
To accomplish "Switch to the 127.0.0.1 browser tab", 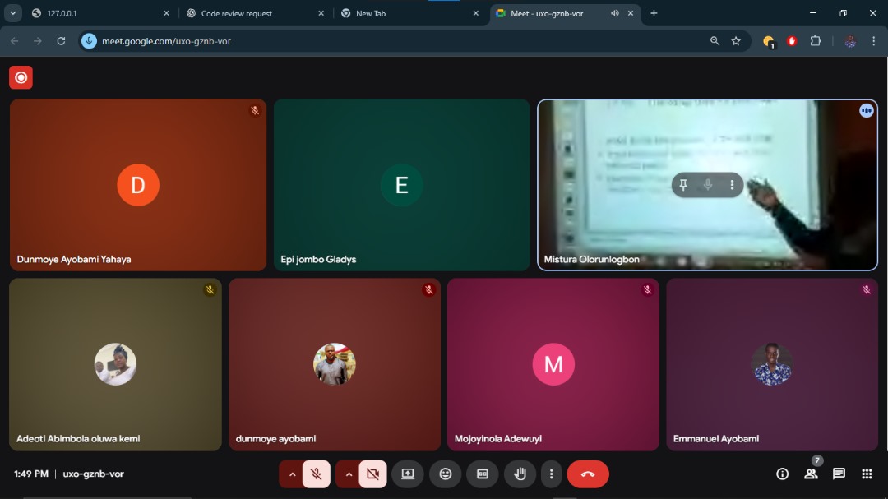I will pos(99,13).
